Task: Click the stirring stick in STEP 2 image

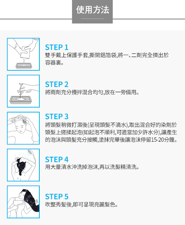Action: click(x=20, y=90)
